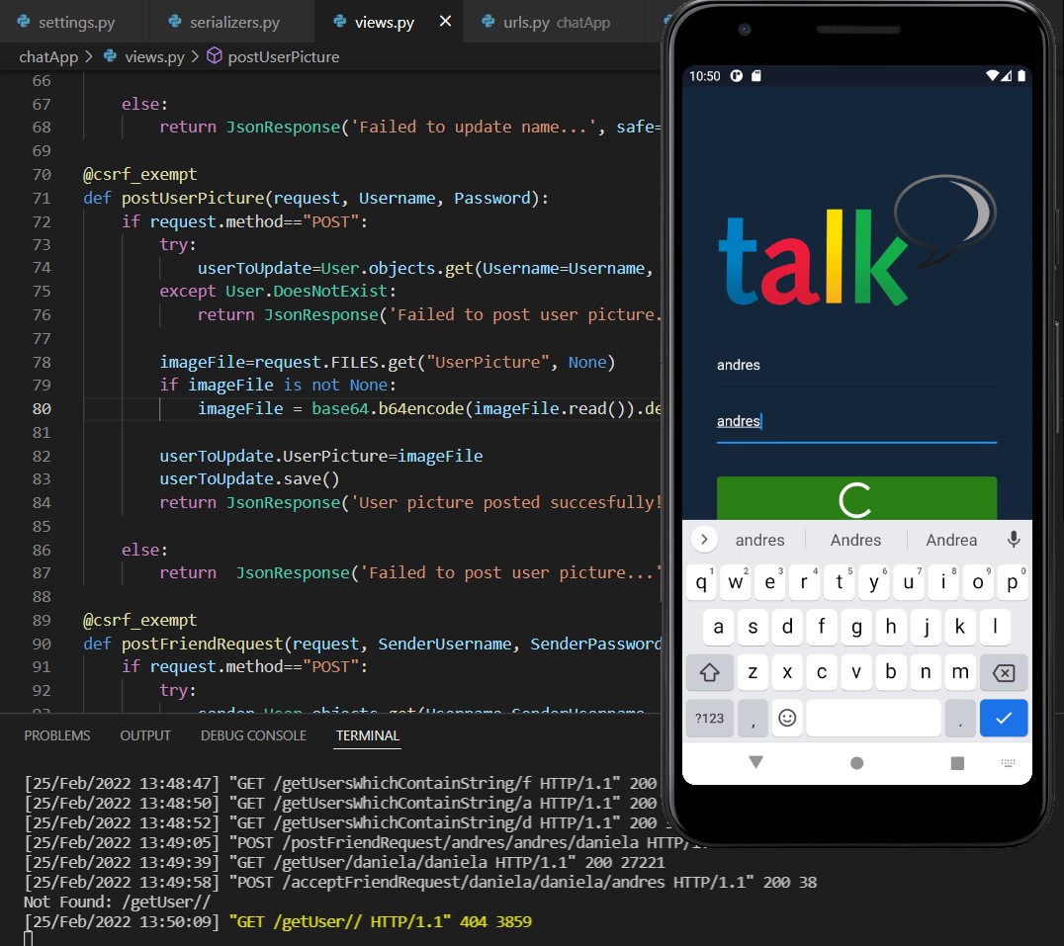Expand keyboard suggestions chevron arrow

click(704, 540)
